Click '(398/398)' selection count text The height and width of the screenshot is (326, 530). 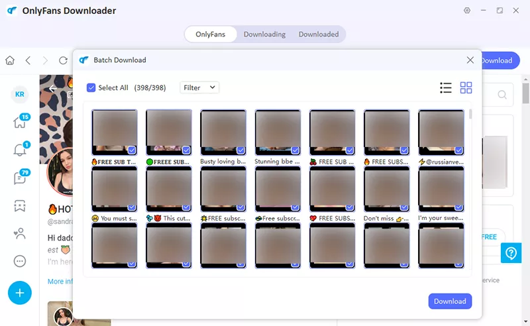tap(150, 87)
